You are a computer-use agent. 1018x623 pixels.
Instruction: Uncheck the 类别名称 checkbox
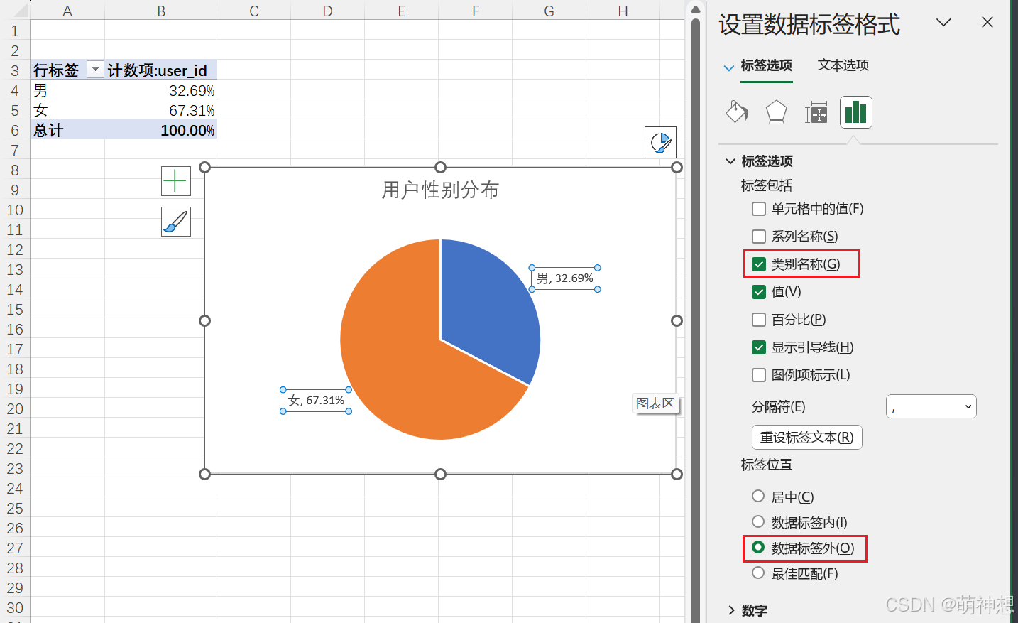759,264
